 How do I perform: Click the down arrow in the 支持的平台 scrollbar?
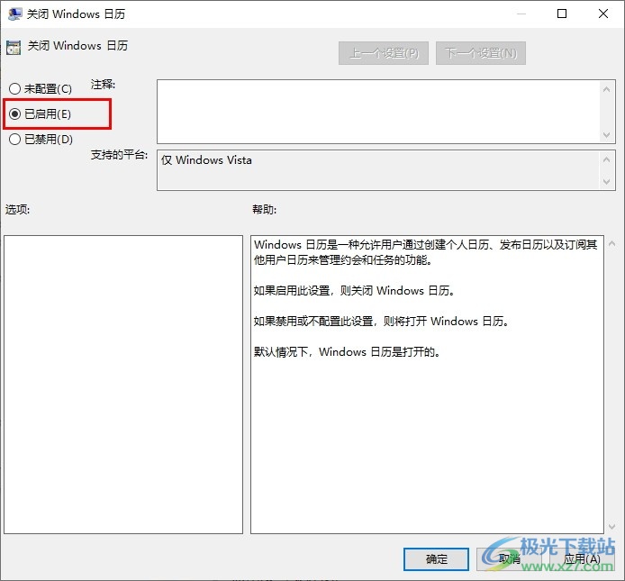click(607, 182)
